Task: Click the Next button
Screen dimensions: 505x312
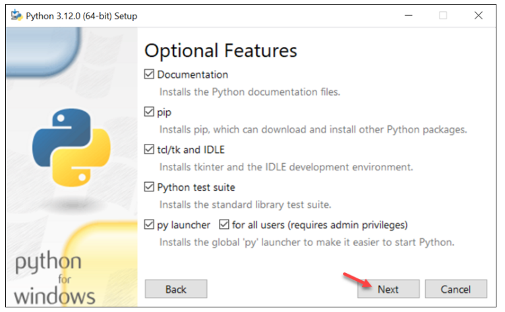Action: [x=388, y=289]
